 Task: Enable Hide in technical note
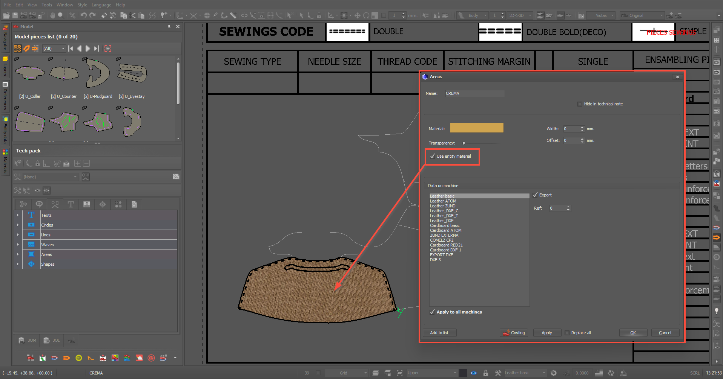click(580, 104)
